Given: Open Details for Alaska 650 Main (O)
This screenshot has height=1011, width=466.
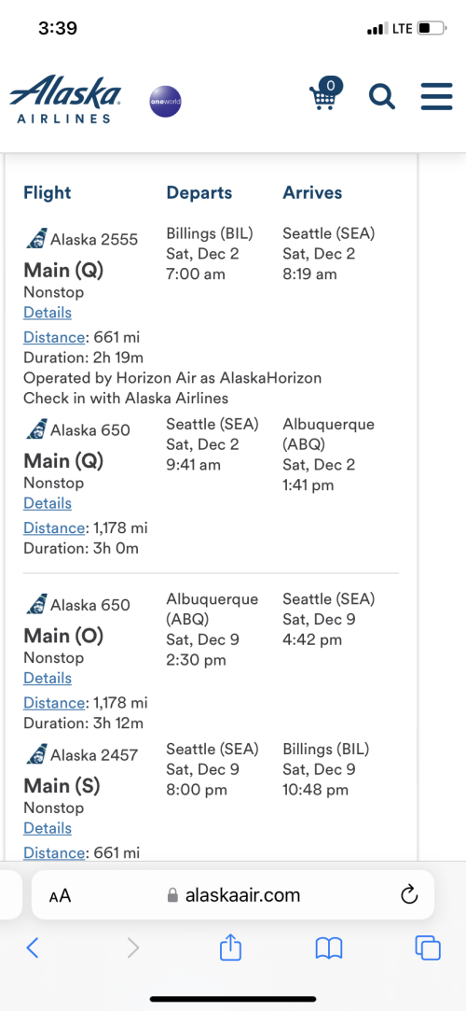Looking at the screenshot, I should point(48,679).
